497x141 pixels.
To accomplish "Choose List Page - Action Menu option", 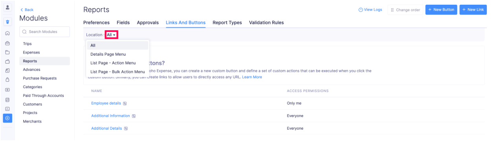I will 117,63.
